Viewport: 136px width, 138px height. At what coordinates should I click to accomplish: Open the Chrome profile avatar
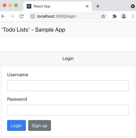coord(124,16)
